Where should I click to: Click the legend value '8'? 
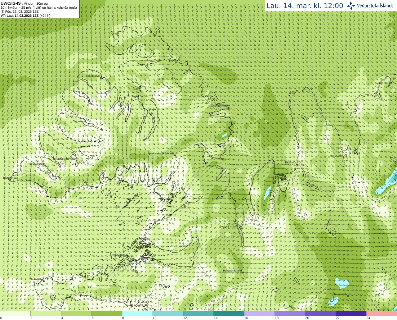[x=123, y=318]
